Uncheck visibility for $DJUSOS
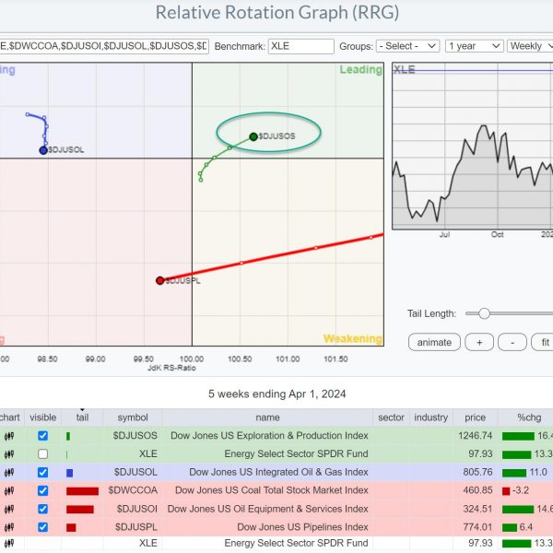Image resolution: width=553 pixels, height=553 pixels. point(42,436)
